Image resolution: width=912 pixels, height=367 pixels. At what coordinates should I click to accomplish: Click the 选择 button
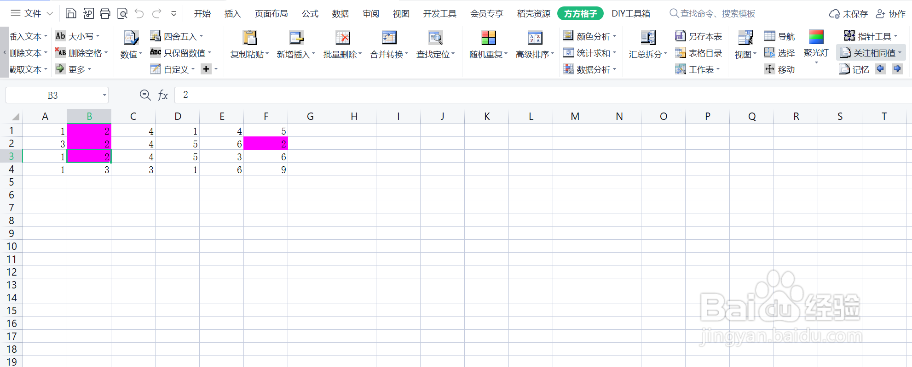pyautogui.click(x=779, y=53)
